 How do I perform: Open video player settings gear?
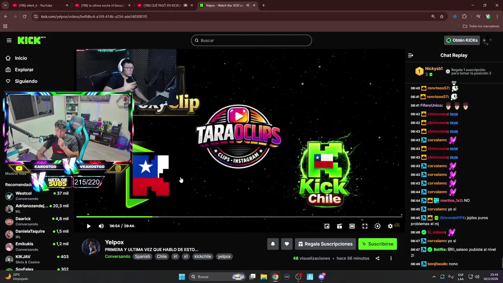click(x=390, y=226)
